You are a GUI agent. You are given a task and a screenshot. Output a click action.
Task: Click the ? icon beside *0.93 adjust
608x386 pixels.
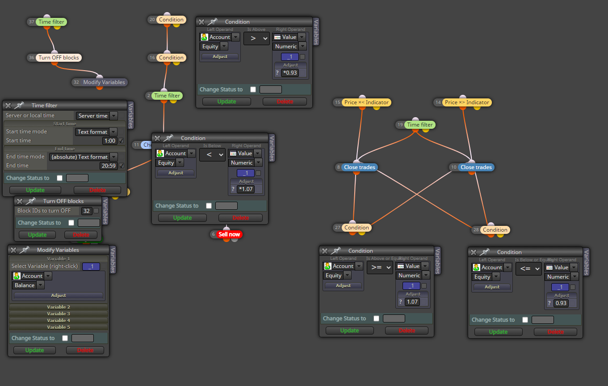click(277, 73)
